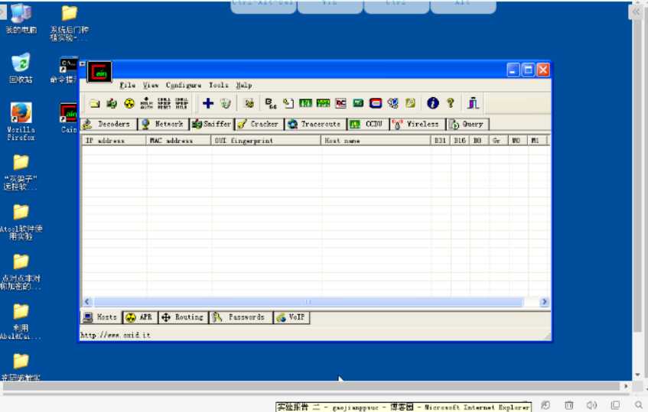Click the blue globe-like icon before yellow icon
Image resolution: width=648 pixels, height=412 pixels.
click(393, 103)
